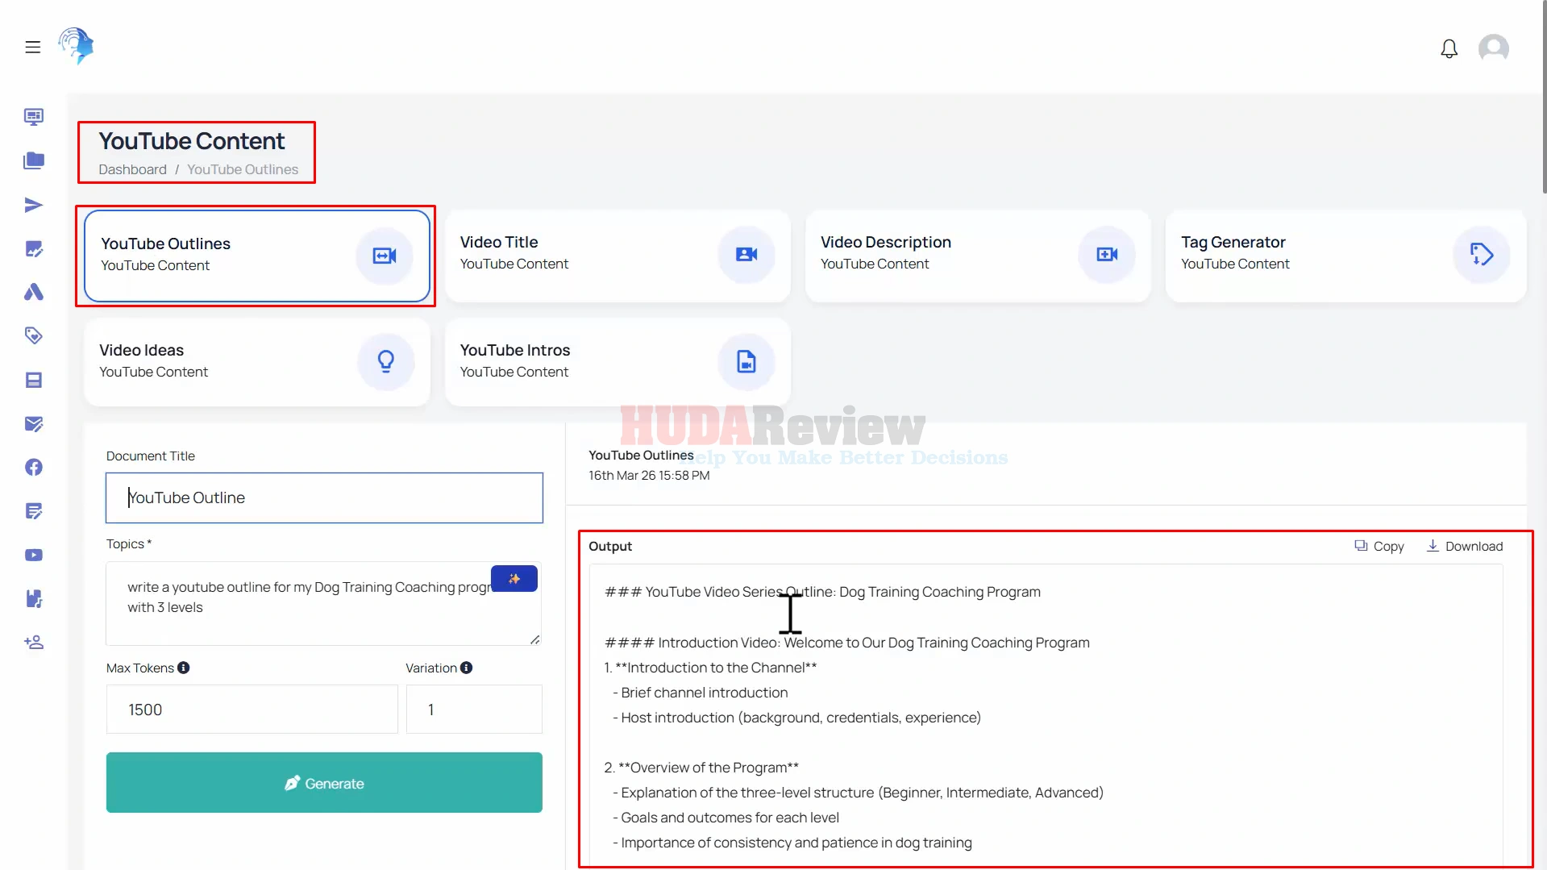The image size is (1547, 870).
Task: Click the YouTube Intros document icon
Action: coord(746,361)
